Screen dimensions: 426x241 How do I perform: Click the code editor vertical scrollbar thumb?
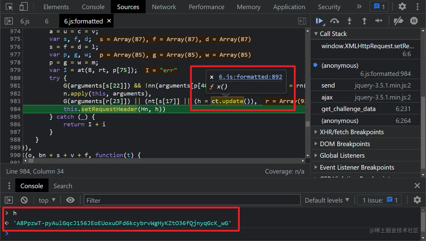(308, 124)
